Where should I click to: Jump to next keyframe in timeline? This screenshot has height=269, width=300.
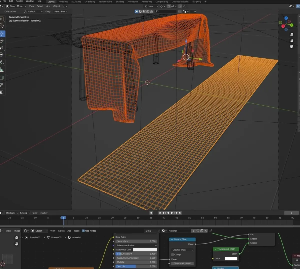[x=176, y=213]
